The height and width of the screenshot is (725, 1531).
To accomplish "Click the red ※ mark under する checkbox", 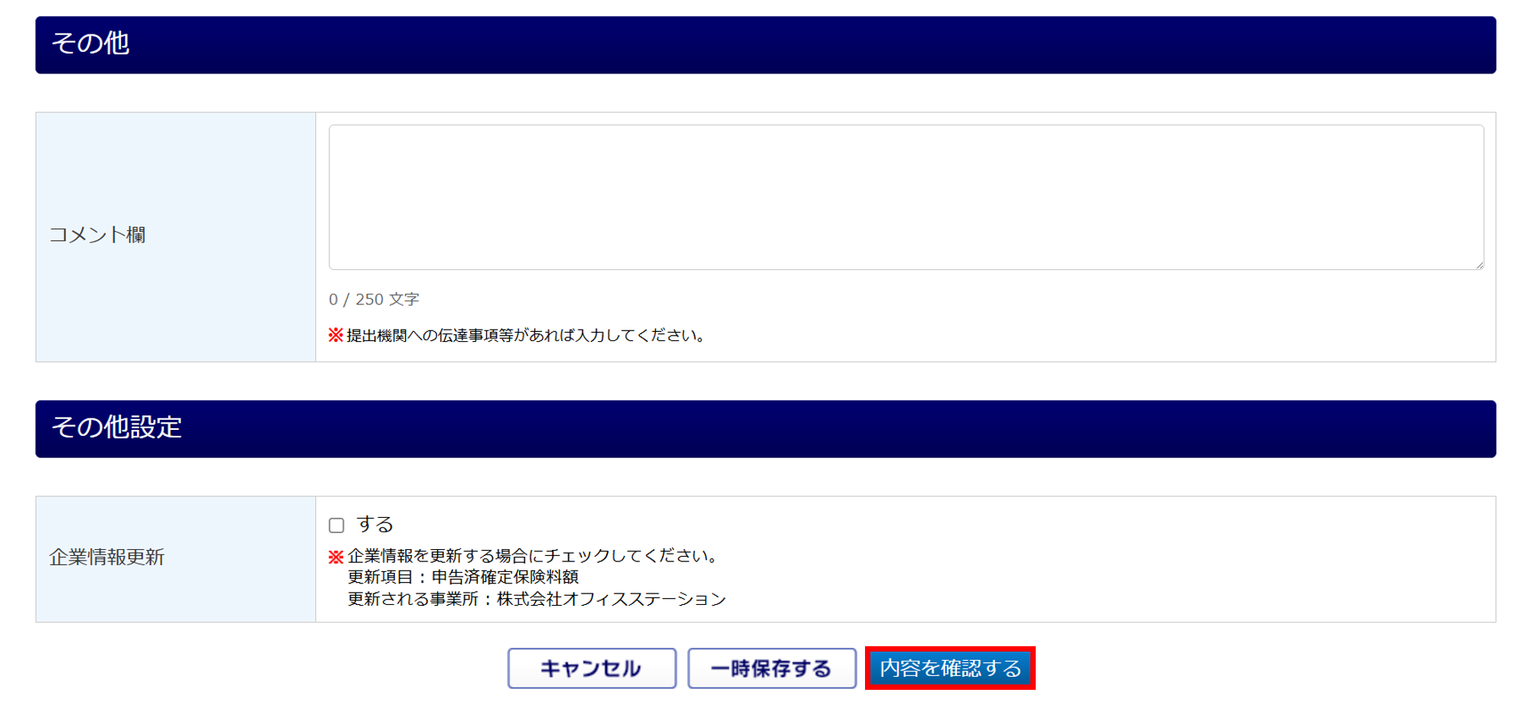I will (x=336, y=557).
